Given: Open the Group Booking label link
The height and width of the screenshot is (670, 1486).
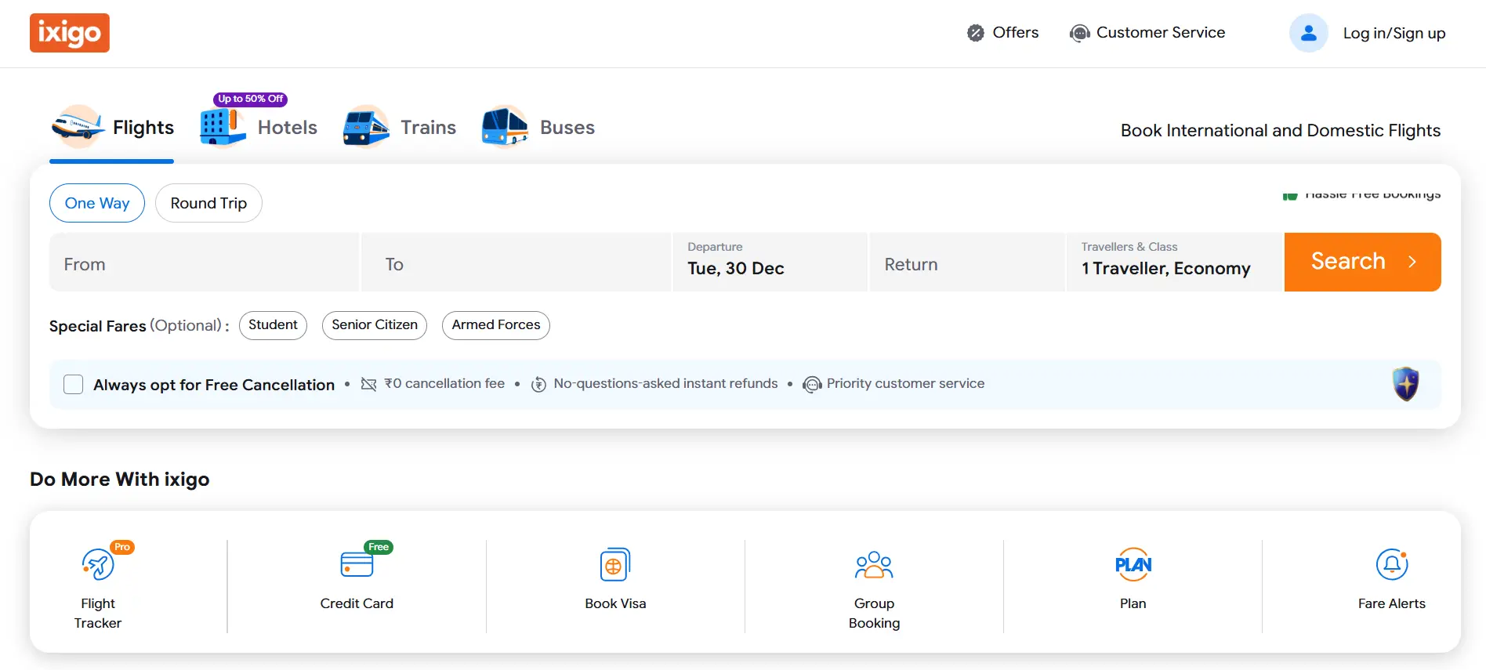Looking at the screenshot, I should 874,614.
